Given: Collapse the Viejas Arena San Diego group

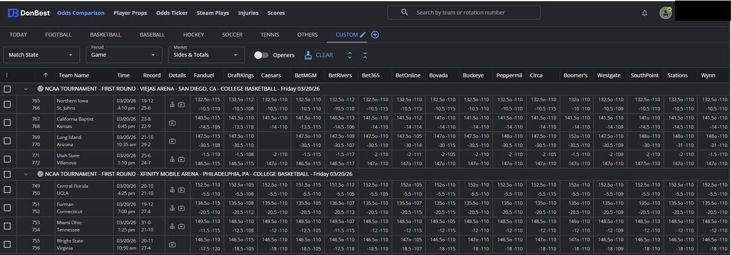Looking at the screenshot, I should 26,89.
